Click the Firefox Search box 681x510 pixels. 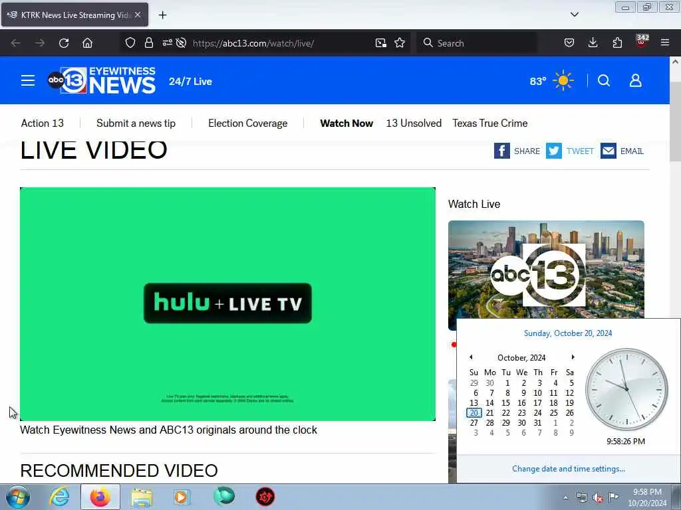tap(477, 43)
